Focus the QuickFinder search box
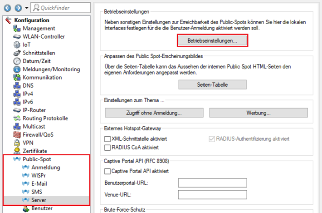 61,8
